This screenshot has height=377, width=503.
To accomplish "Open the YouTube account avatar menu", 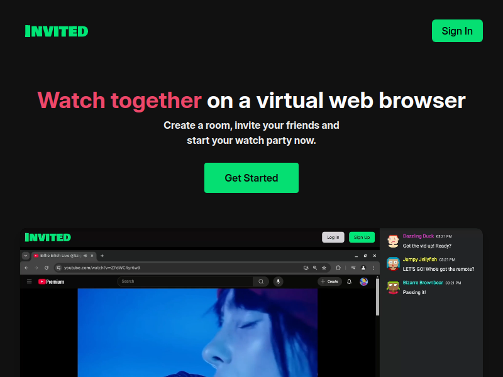I will [363, 281].
